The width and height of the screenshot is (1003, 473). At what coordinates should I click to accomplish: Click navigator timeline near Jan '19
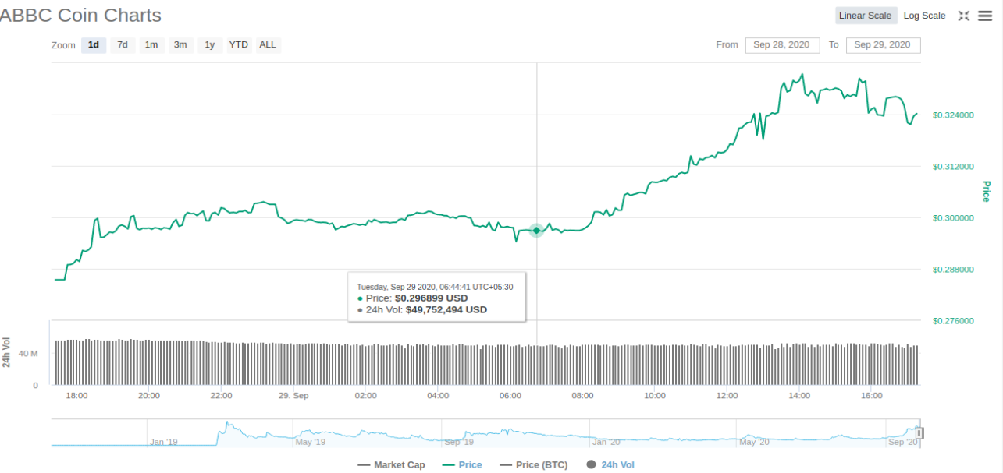[163, 442]
